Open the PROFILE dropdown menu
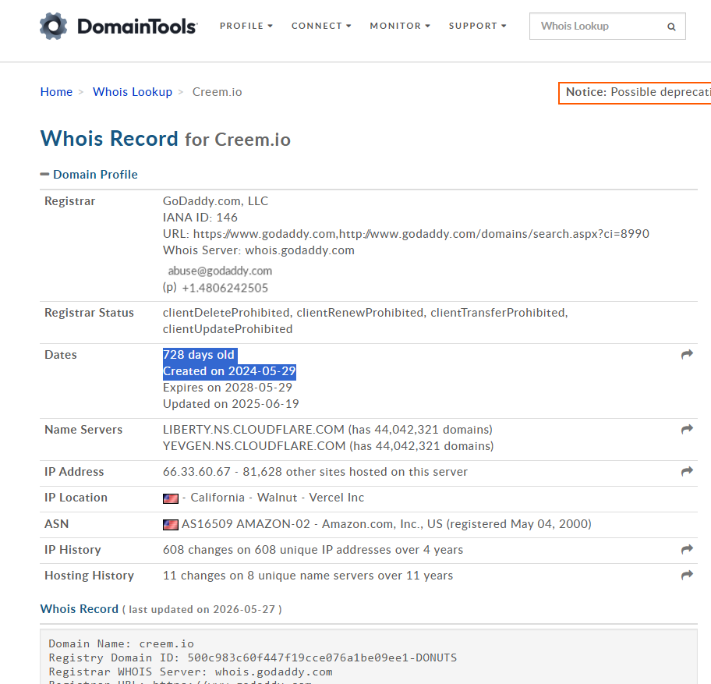The width and height of the screenshot is (711, 684). (x=246, y=26)
